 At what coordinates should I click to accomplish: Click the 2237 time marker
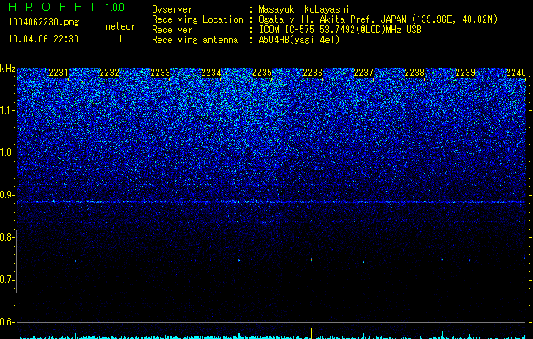[364, 73]
